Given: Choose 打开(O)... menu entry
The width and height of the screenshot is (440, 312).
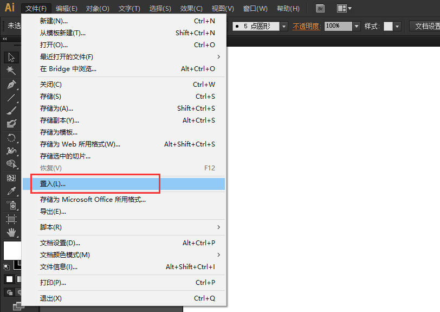Looking at the screenshot, I should (124, 45).
